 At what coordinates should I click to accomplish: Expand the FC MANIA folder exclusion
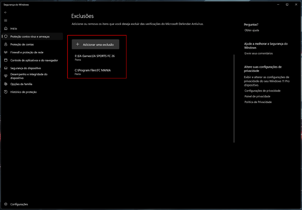tap(92, 72)
